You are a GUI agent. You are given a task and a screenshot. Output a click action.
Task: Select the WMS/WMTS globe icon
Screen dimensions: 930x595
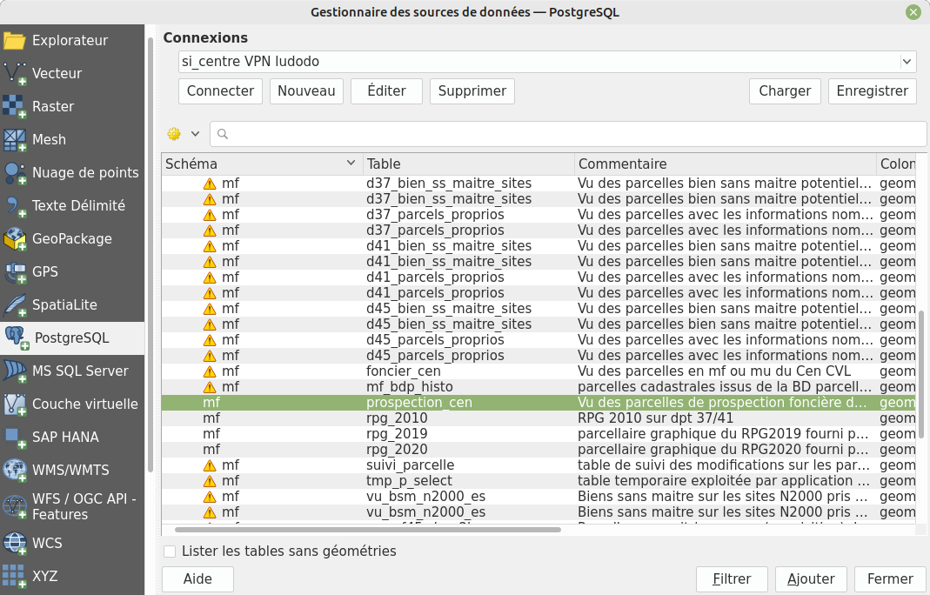click(x=15, y=471)
